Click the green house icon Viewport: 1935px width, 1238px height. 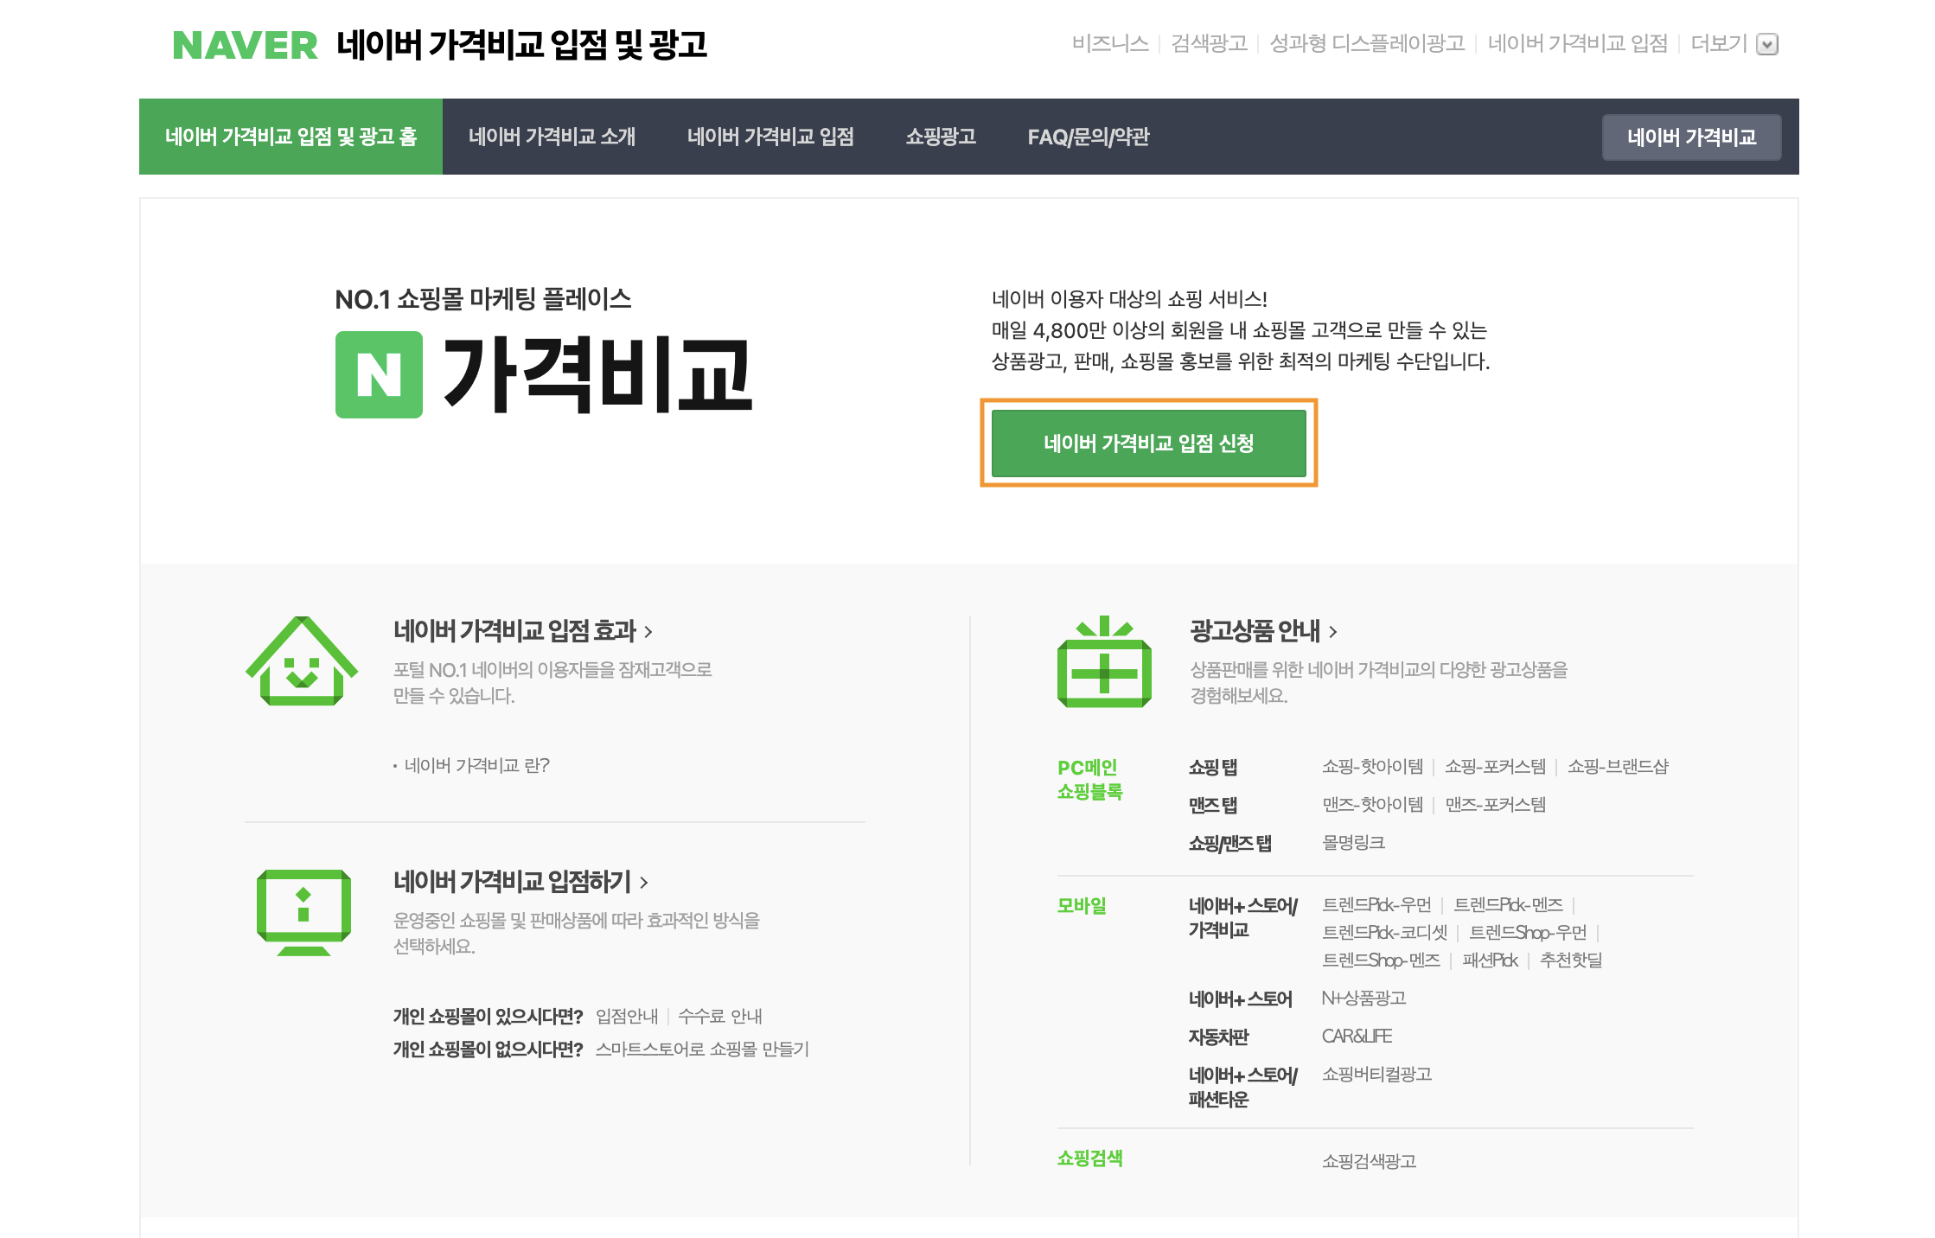coord(302,660)
